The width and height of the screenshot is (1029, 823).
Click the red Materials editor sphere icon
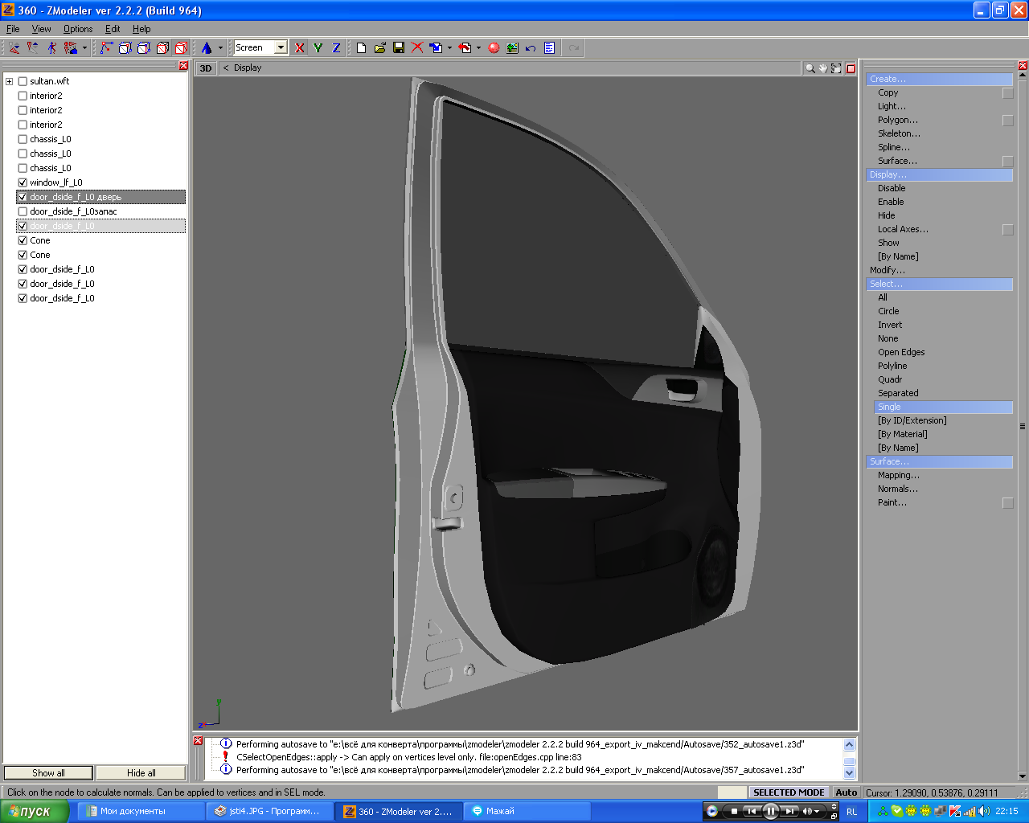(x=494, y=48)
